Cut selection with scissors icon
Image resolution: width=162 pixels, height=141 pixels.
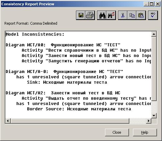(x=123, y=15)
